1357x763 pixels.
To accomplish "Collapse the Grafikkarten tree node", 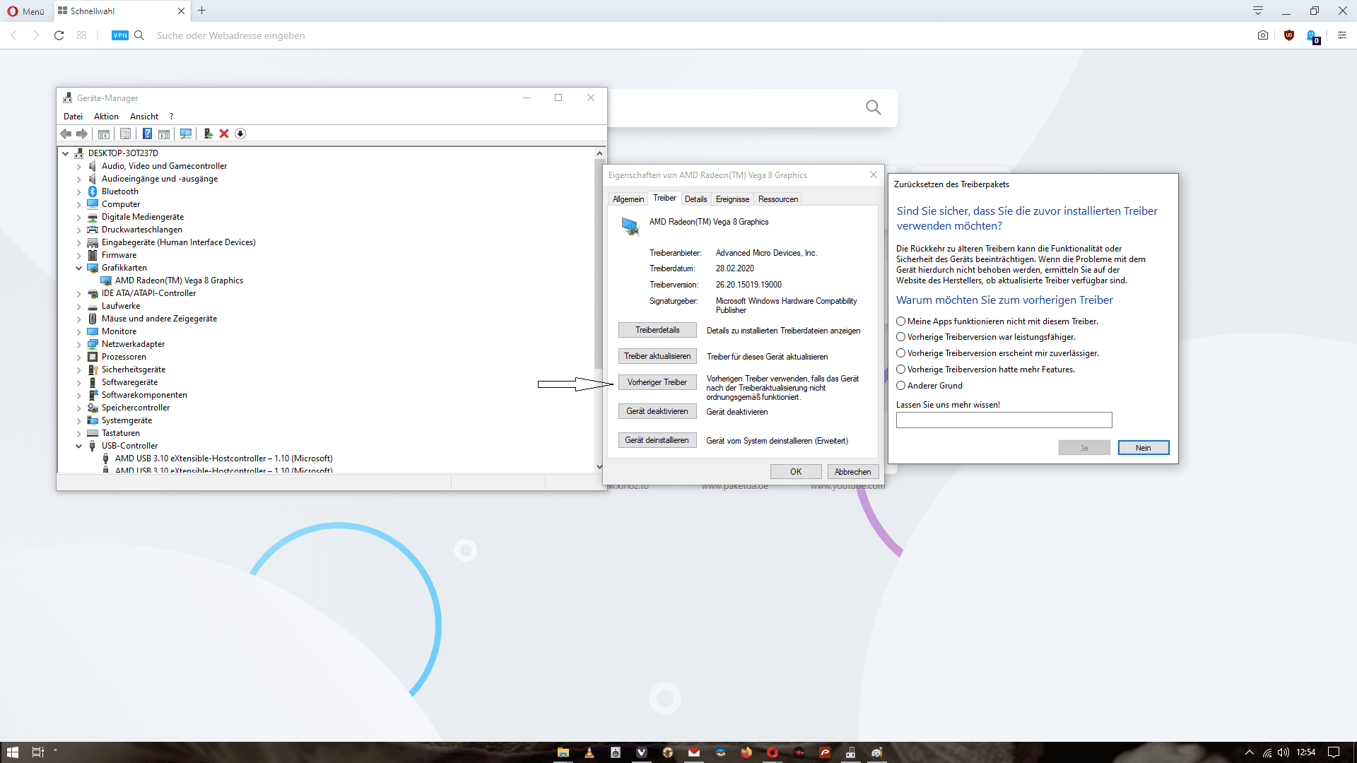I will (x=79, y=268).
